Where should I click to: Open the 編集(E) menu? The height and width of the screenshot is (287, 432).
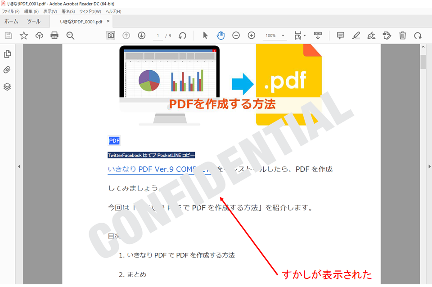coord(31,11)
